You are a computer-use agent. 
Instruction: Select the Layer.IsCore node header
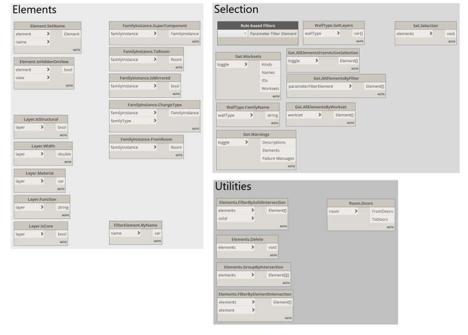click(x=41, y=226)
